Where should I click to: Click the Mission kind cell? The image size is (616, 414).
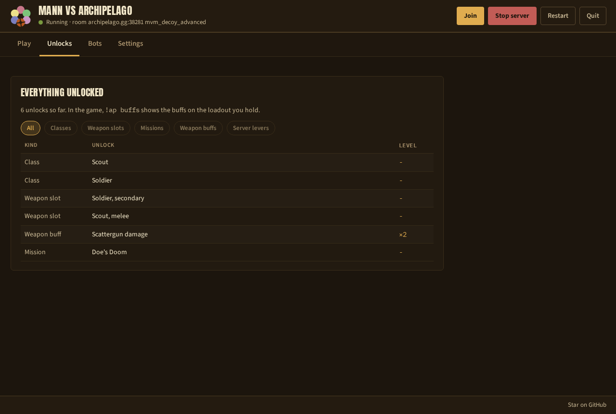[35, 252]
